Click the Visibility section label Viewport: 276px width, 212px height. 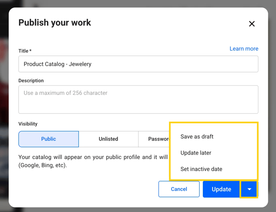coord(28,124)
